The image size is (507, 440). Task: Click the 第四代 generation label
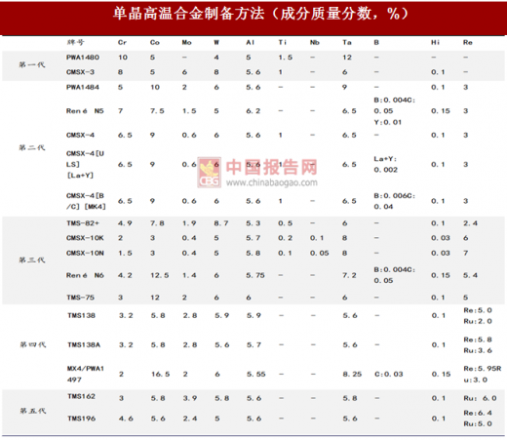click(x=33, y=344)
